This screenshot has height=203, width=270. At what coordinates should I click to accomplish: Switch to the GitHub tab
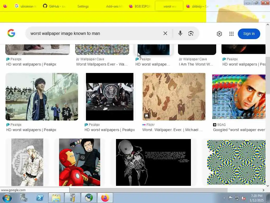54,6
